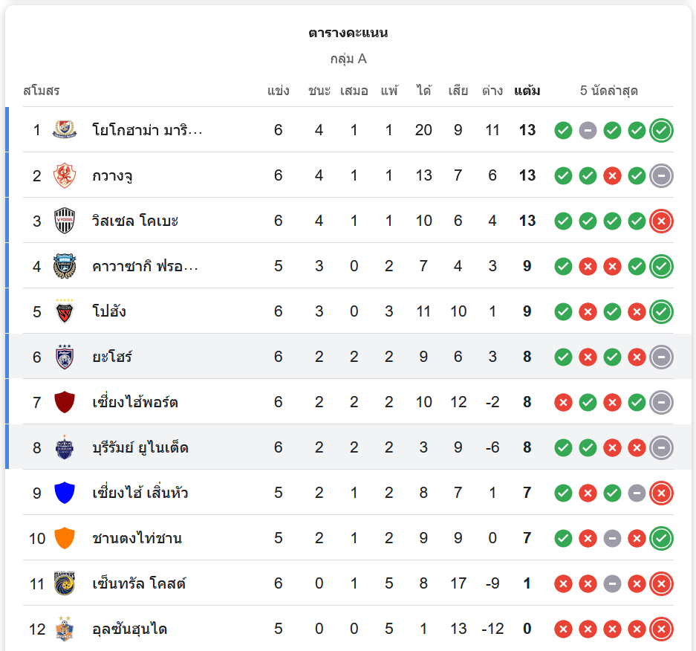Click the สโมสร club column header
Screen dimensions: 696x651
point(42,91)
